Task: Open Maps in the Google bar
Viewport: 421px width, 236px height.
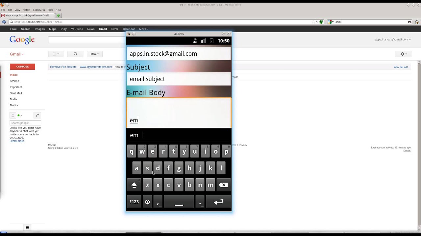Action: (53, 29)
